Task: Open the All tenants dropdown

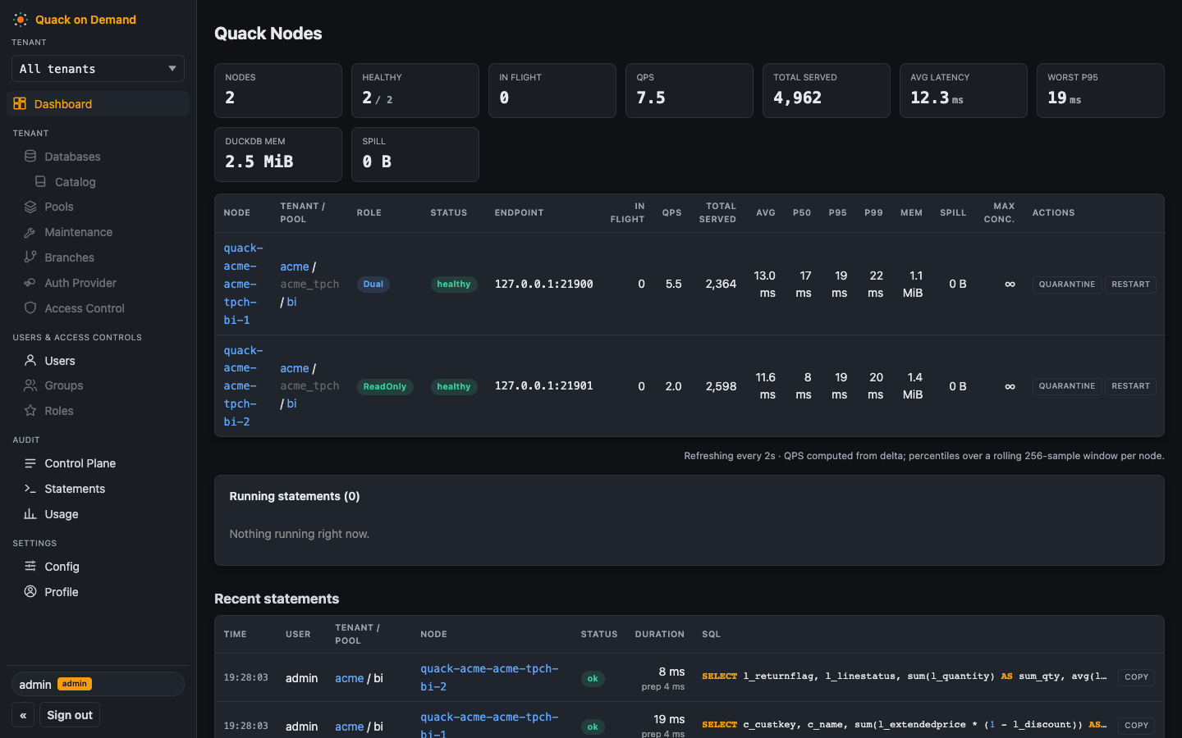Action: coord(98,69)
